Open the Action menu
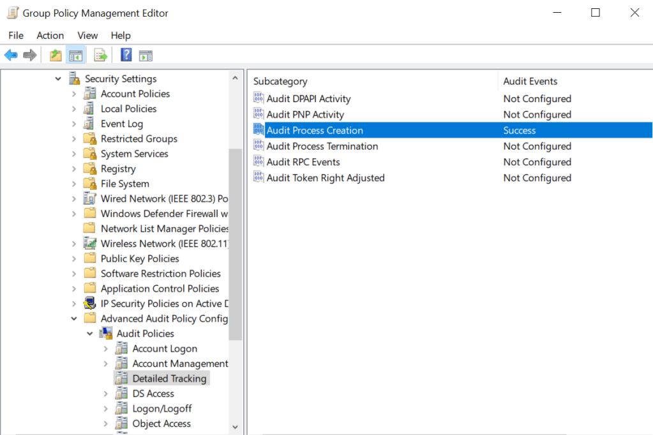653x435 pixels. [x=50, y=35]
